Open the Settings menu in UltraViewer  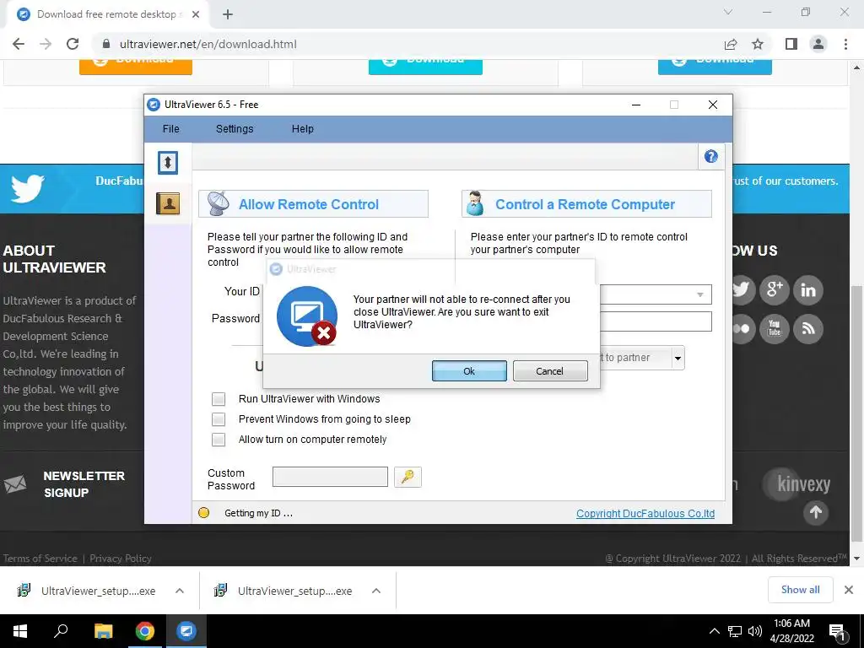point(235,129)
